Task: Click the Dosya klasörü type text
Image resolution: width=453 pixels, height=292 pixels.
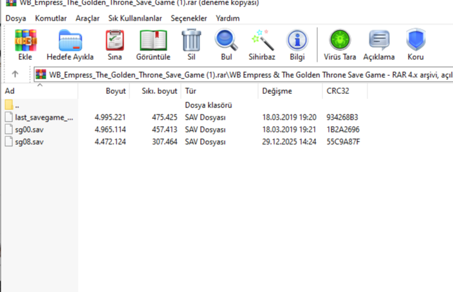Action: click(x=208, y=105)
